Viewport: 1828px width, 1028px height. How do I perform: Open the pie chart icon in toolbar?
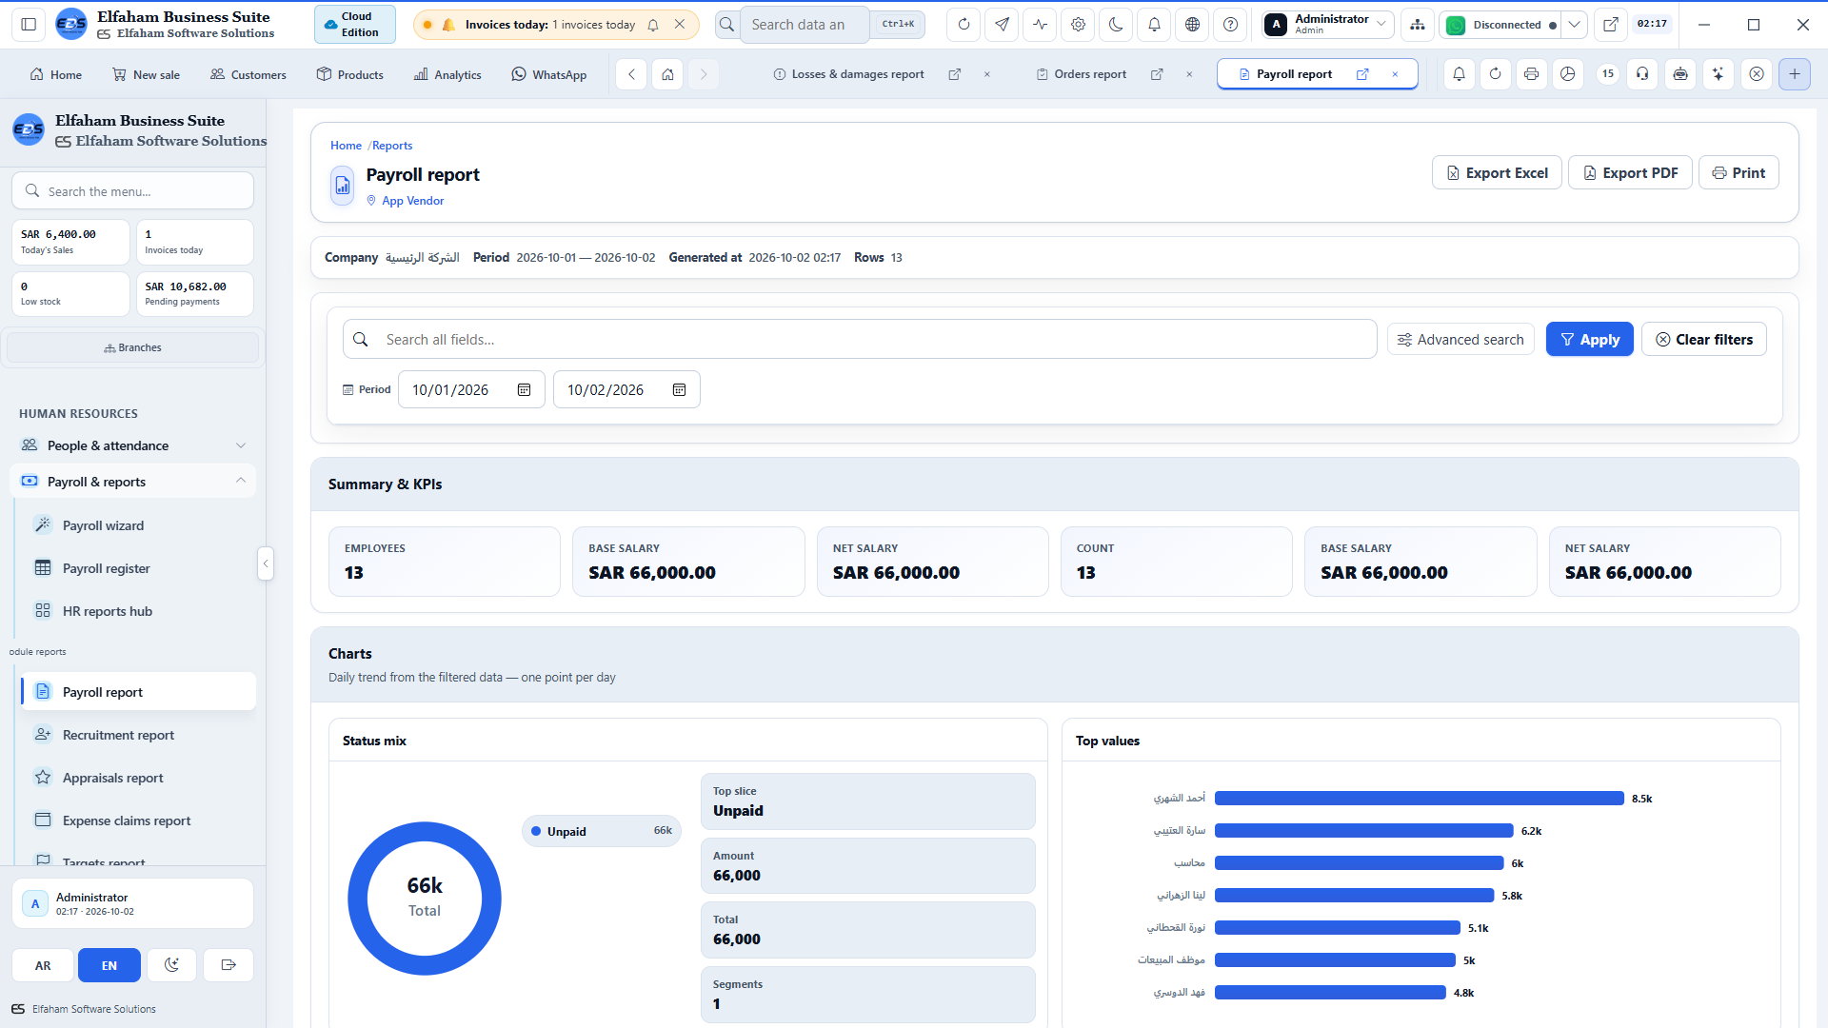1568,74
